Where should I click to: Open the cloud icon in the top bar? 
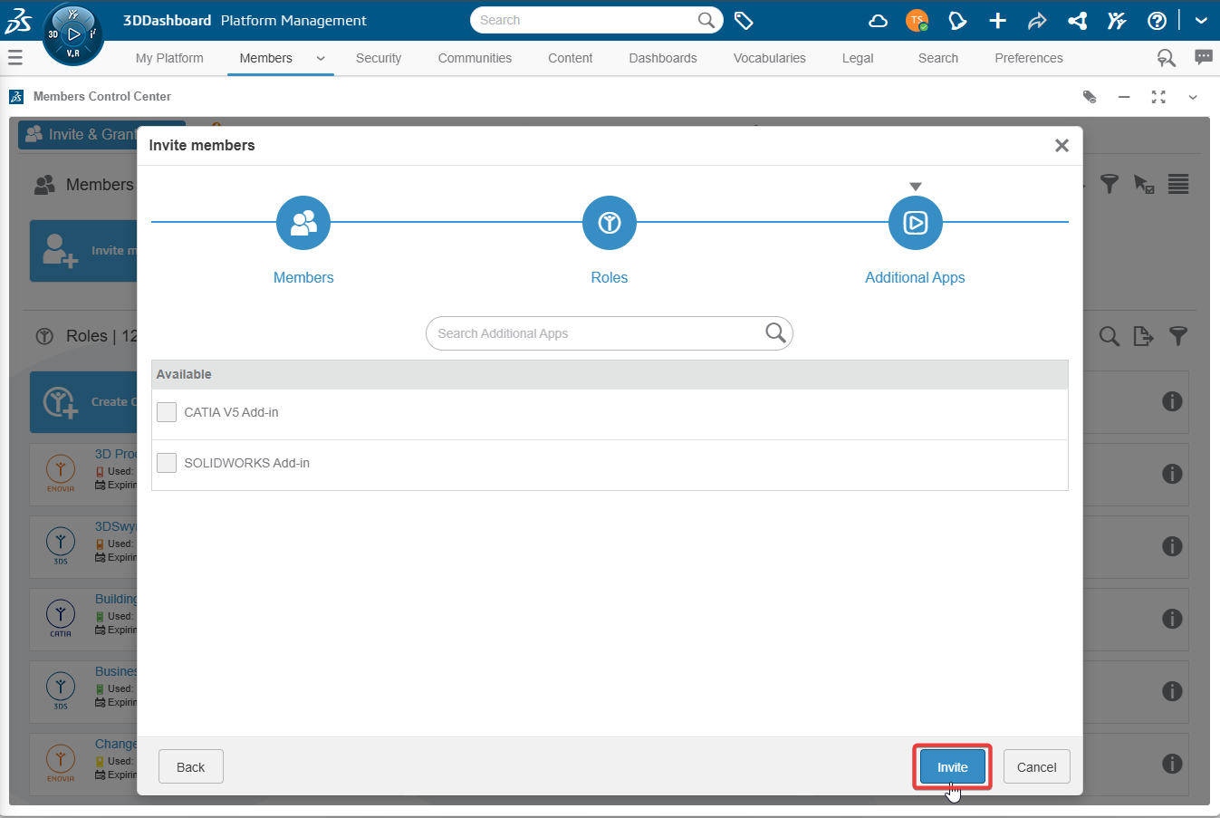(x=878, y=21)
